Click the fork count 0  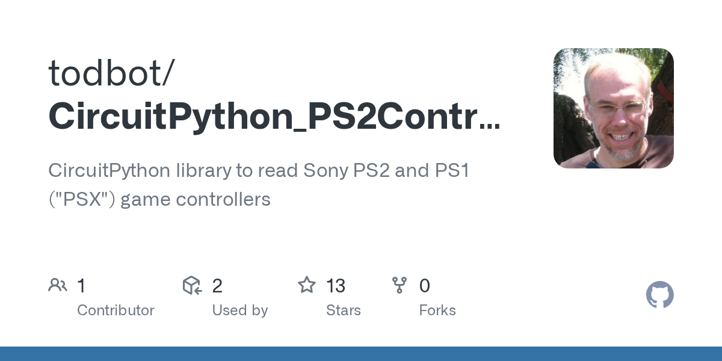[x=425, y=286]
